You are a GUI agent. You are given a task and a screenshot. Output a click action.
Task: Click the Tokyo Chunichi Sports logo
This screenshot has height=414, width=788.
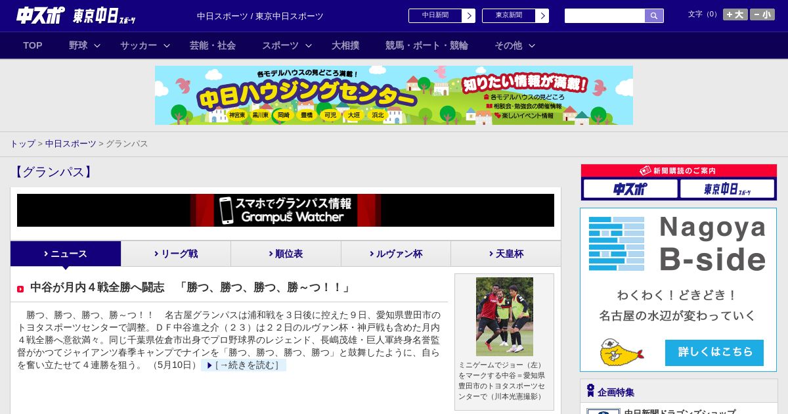[104, 16]
